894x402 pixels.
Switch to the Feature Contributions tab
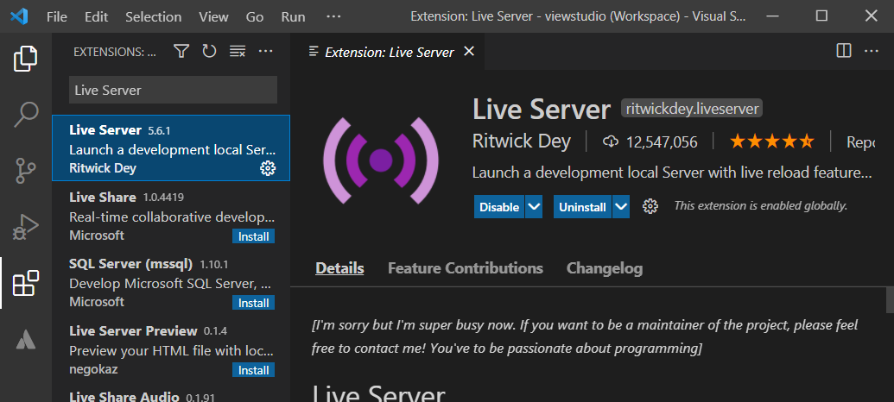click(466, 268)
